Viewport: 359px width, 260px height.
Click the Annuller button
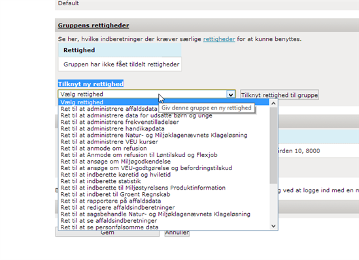click(x=177, y=233)
